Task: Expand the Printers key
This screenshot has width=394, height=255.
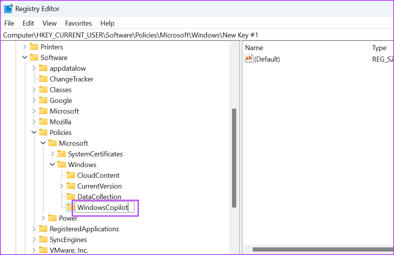Action: [x=25, y=47]
